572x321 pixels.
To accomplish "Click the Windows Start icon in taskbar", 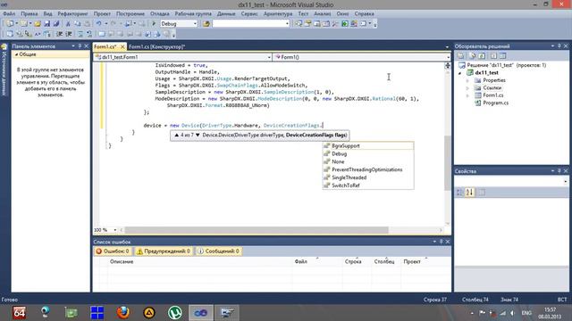I will 97,313.
